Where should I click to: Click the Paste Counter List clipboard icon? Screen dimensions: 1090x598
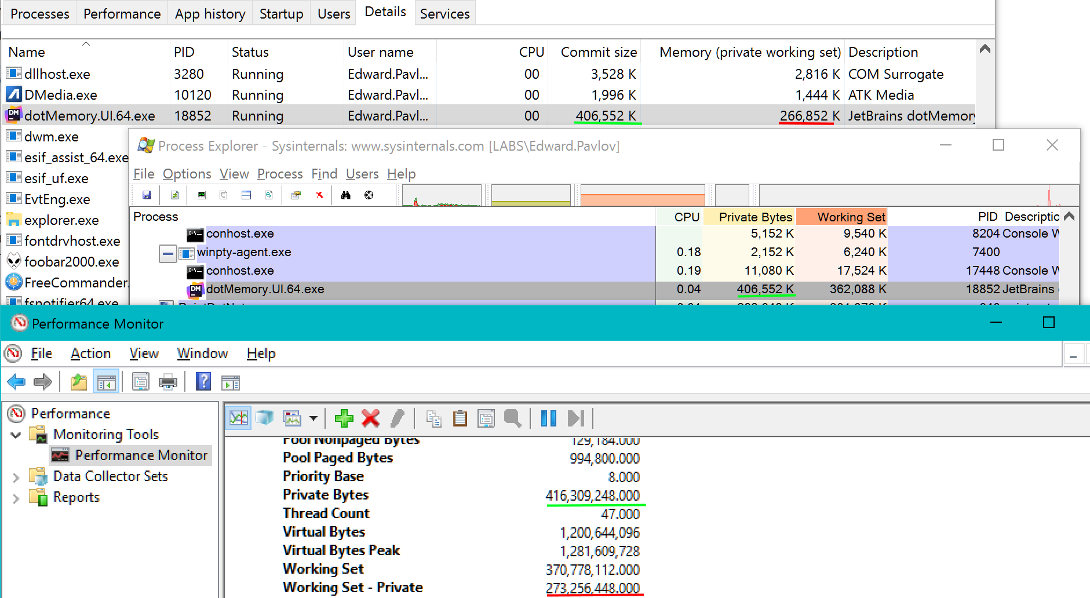[x=460, y=418]
